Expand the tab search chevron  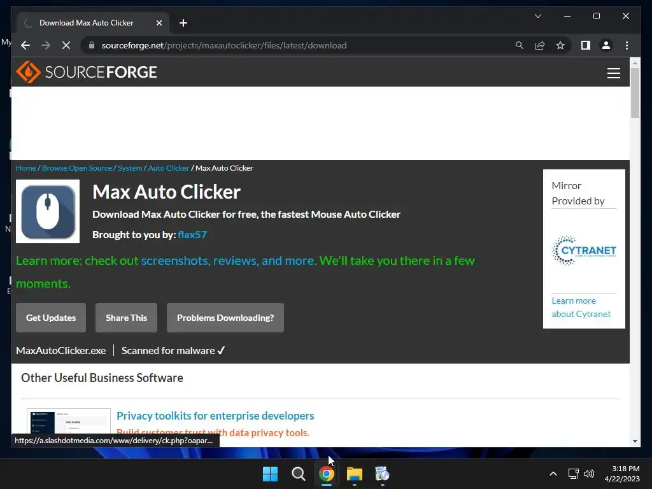537,16
